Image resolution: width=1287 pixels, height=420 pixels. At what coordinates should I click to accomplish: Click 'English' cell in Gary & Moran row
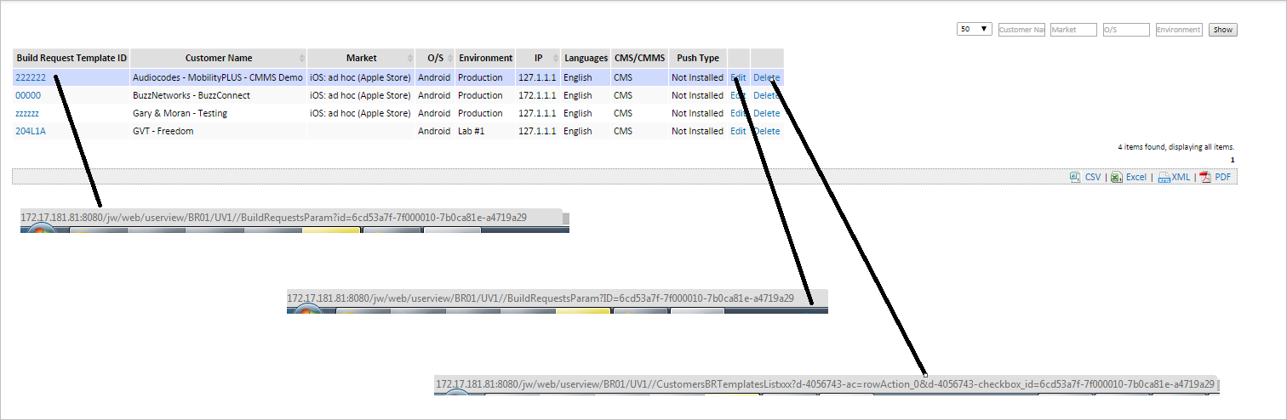[586, 113]
